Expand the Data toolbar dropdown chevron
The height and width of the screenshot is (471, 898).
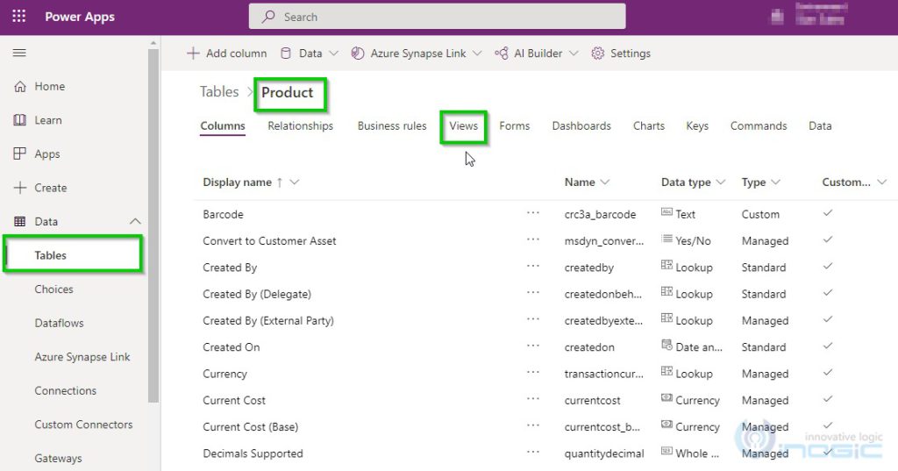click(x=333, y=54)
